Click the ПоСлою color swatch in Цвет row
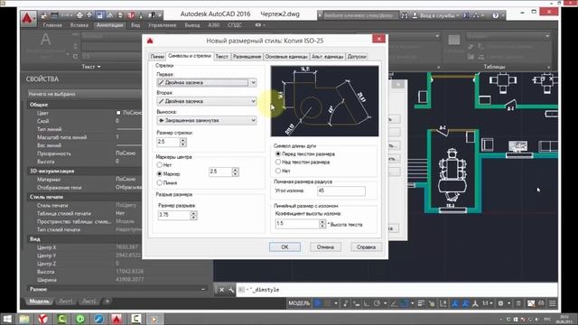The image size is (578, 325). pyautogui.click(x=118, y=113)
